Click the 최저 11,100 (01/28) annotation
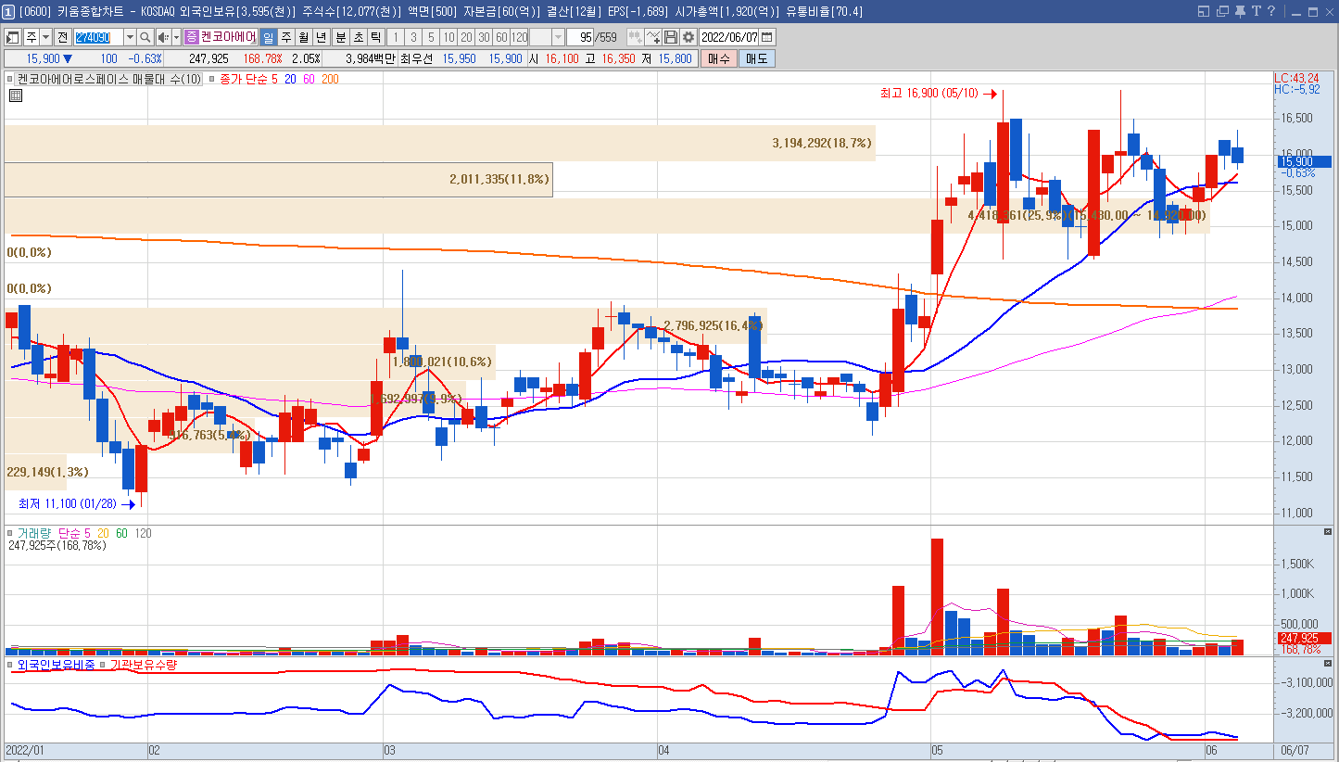The height and width of the screenshot is (762, 1339). point(67,504)
